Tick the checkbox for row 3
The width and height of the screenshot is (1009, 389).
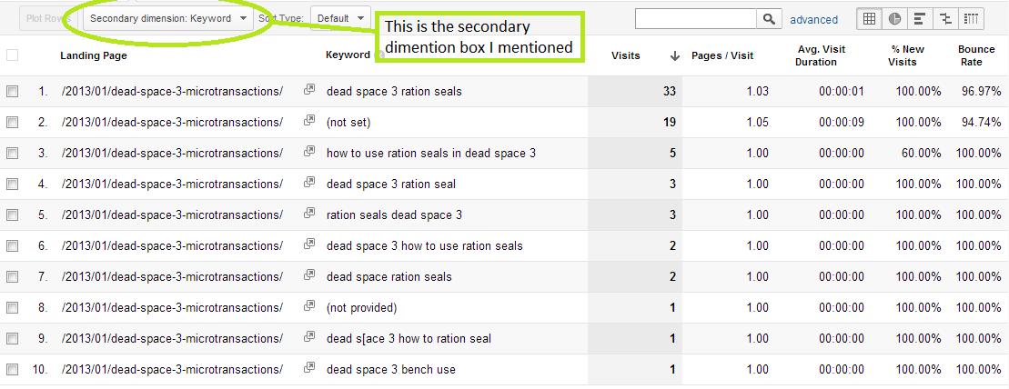12,153
